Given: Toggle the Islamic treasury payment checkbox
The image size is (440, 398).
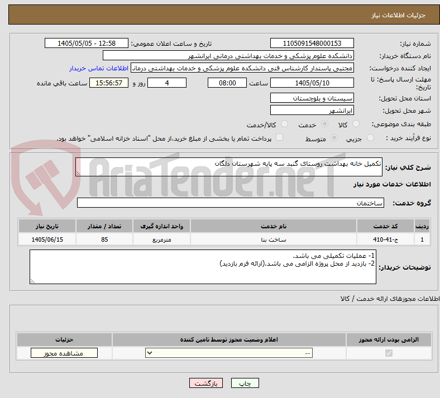Looking at the screenshot, I should tap(280, 137).
